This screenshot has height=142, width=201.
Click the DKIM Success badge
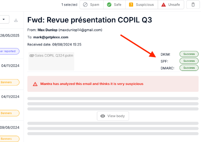pyautogui.click(x=189, y=54)
